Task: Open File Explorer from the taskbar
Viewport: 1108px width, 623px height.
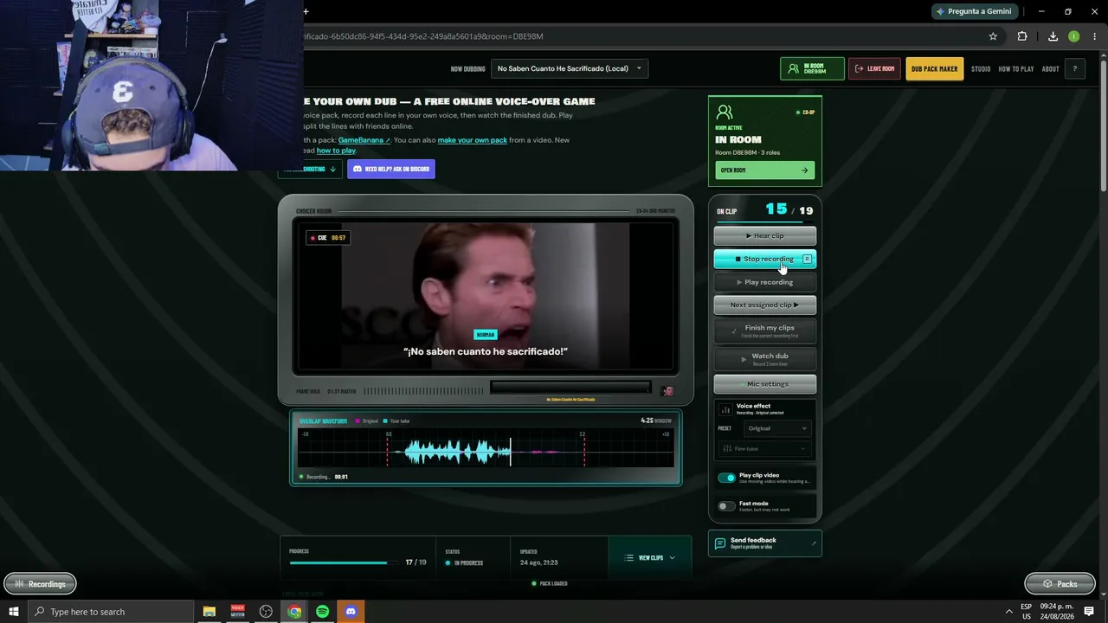Action: 209,612
